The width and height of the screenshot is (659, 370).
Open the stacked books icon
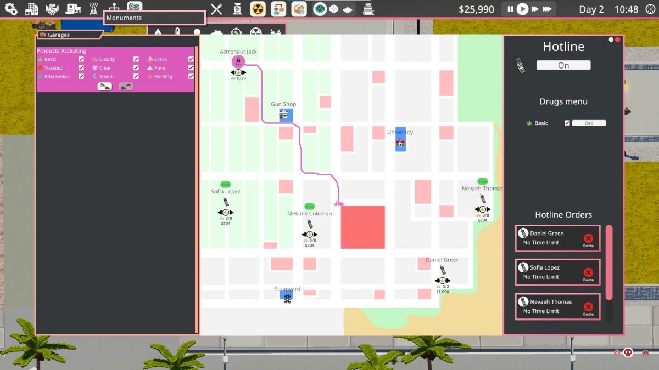pos(368,9)
